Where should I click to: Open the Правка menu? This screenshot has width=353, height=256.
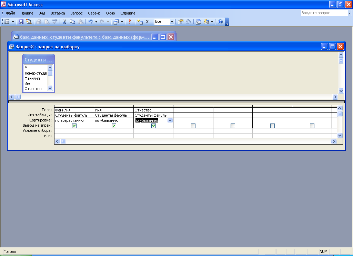[27, 13]
